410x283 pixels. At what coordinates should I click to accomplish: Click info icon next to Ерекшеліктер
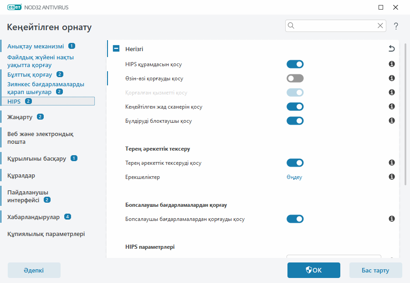coord(391,177)
